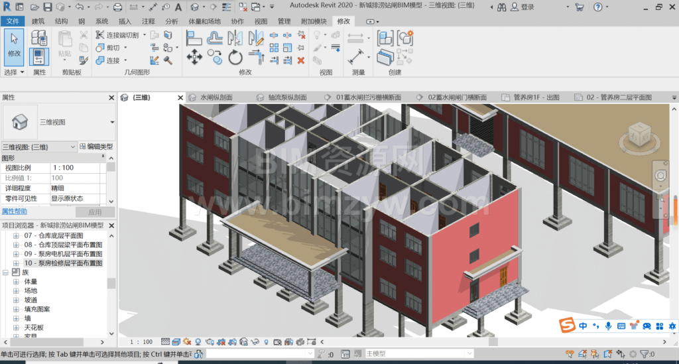
Task: Switch to the 水闸纵剖面 view tab
Action: coord(216,97)
